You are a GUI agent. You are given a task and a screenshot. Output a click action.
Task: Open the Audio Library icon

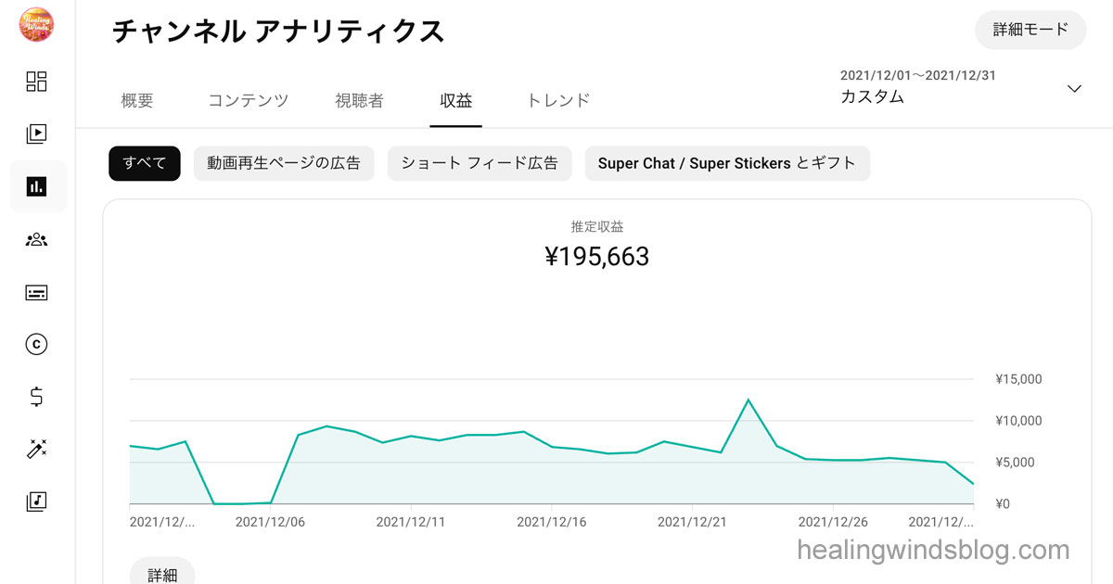36,501
